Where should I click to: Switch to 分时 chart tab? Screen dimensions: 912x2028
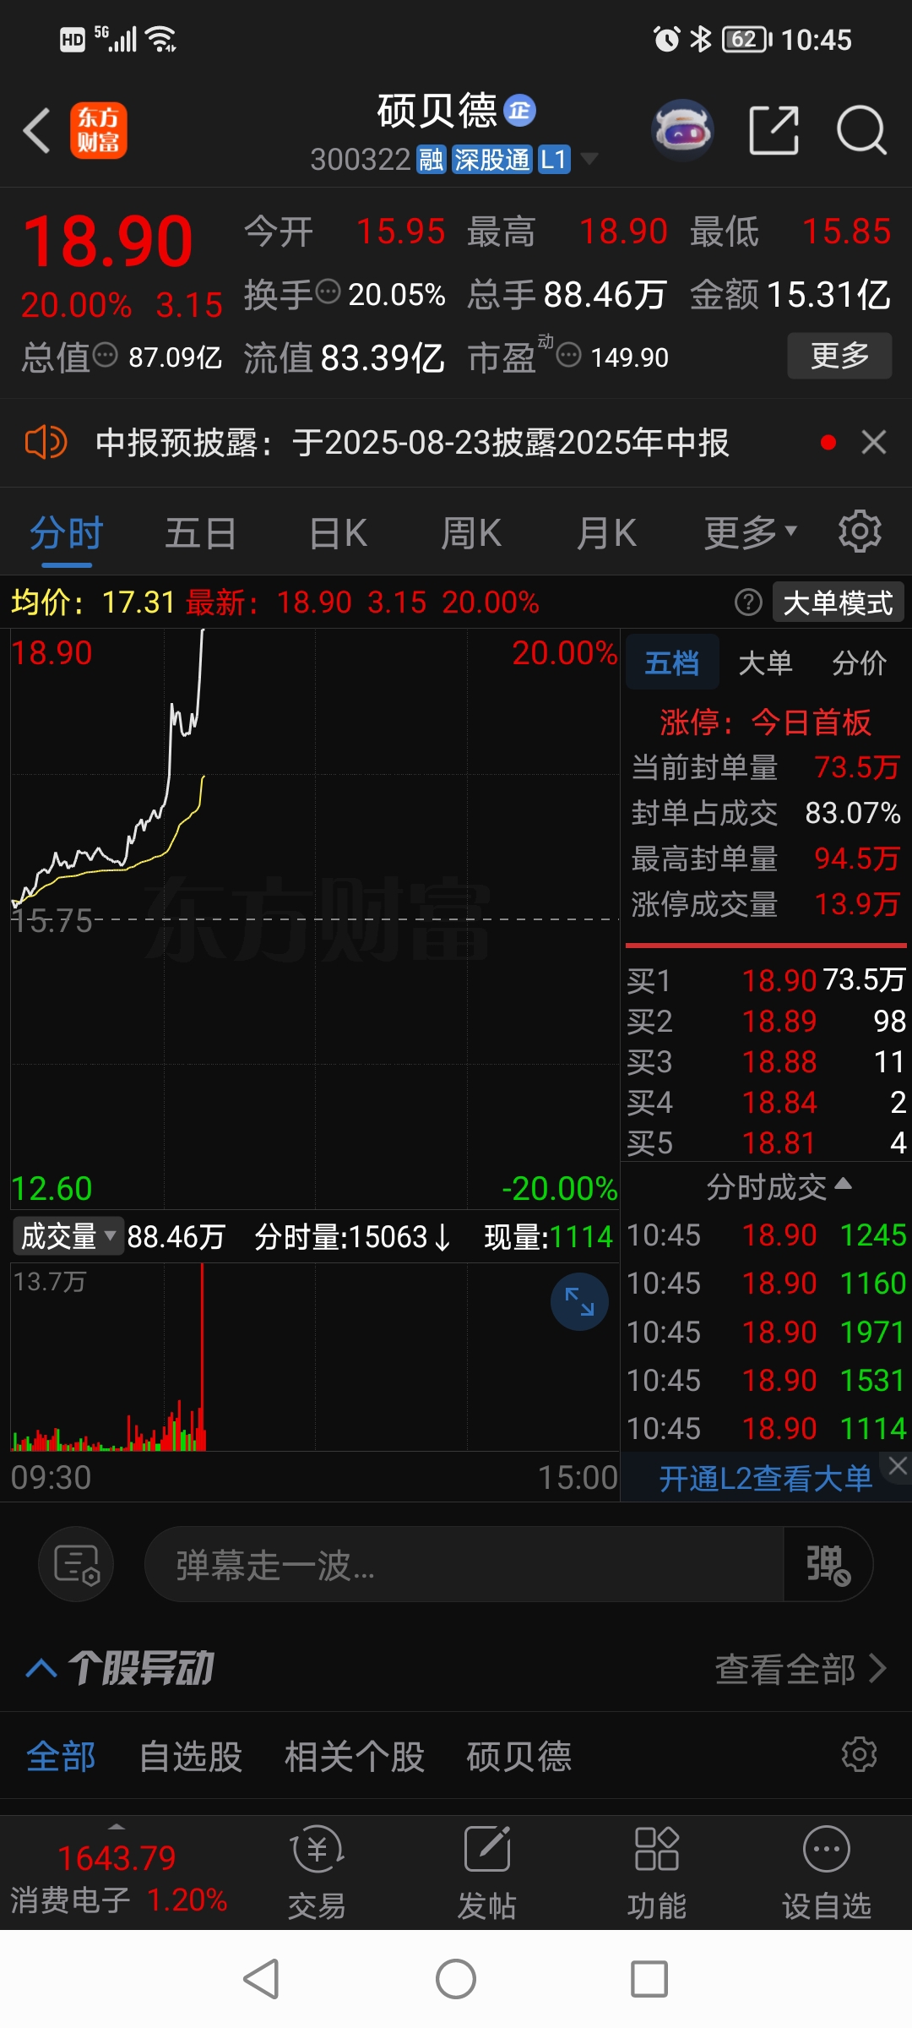(x=66, y=534)
